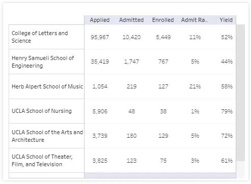Click the 61% yield value for Theater, Film
The image size is (251, 184).
click(227, 161)
